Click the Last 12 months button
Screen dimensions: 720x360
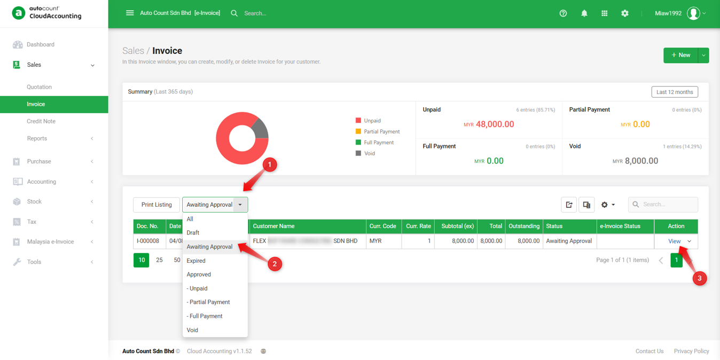[675, 92]
